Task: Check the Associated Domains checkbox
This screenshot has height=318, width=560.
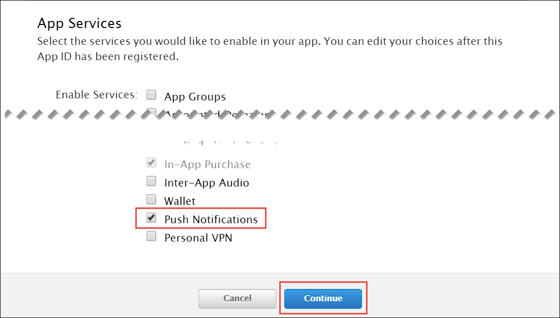Action: (x=151, y=112)
